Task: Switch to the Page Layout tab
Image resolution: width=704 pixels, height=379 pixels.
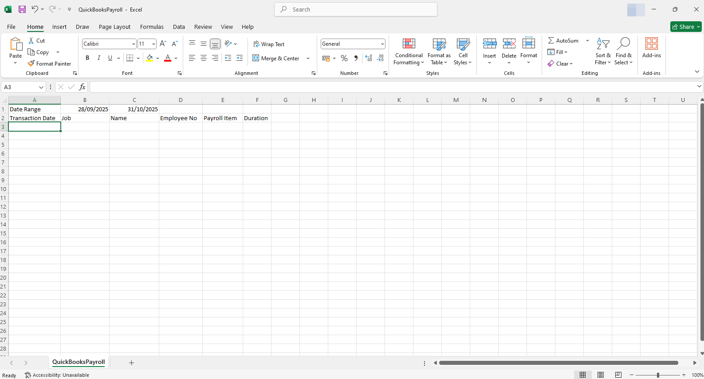Action: (x=114, y=27)
